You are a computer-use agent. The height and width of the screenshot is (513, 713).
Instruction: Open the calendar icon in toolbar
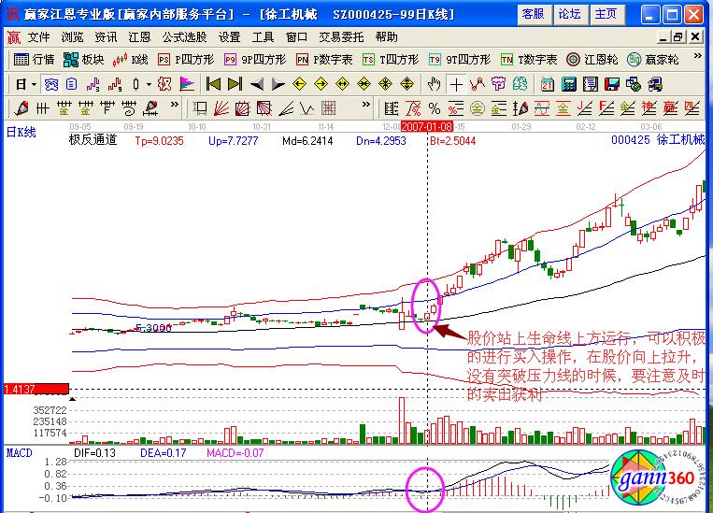(x=547, y=83)
